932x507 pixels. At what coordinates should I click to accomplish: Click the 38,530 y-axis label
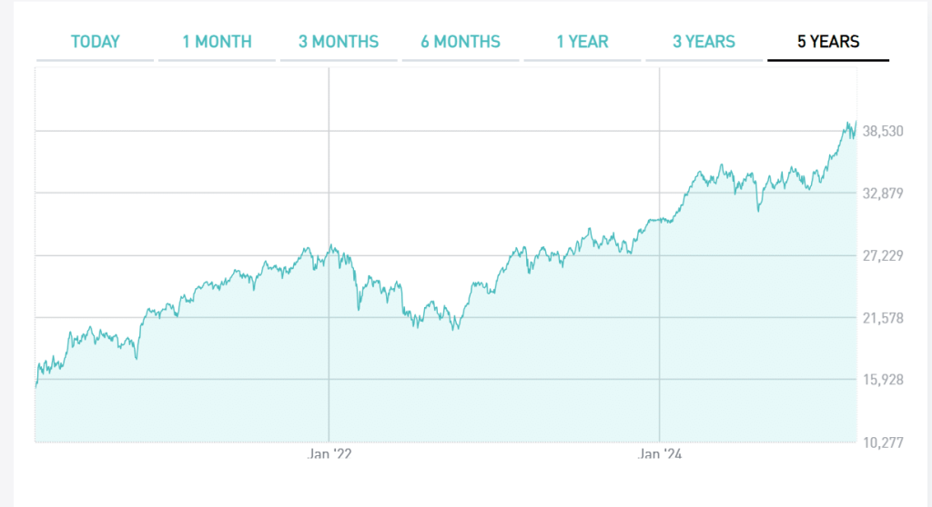883,132
